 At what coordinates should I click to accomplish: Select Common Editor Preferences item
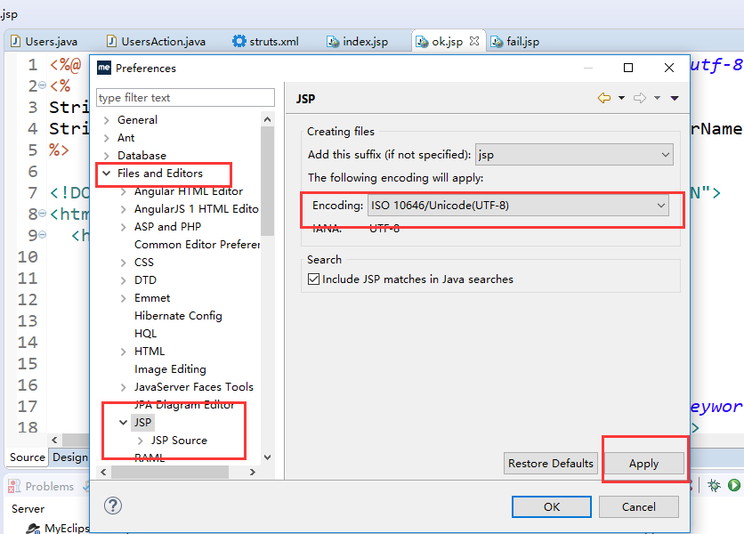197,245
